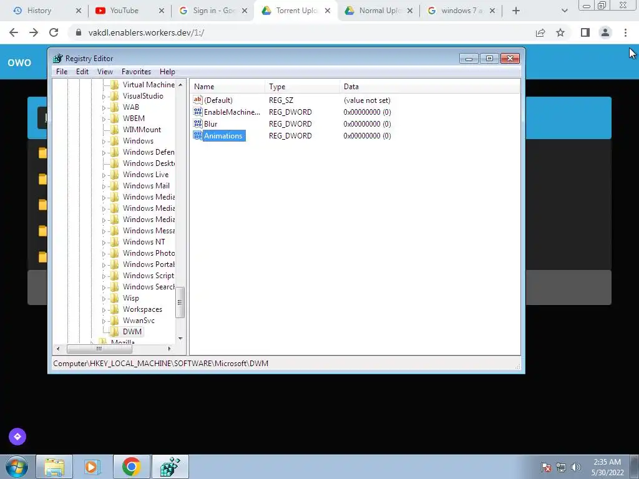Click the network tray icon

pos(561,467)
